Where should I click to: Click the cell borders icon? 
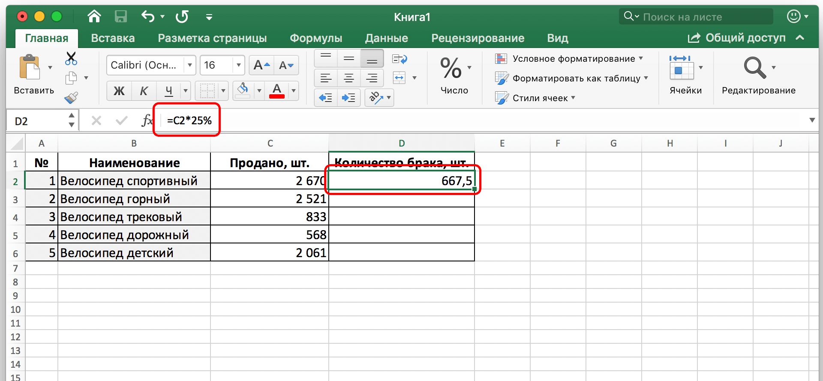pyautogui.click(x=207, y=91)
